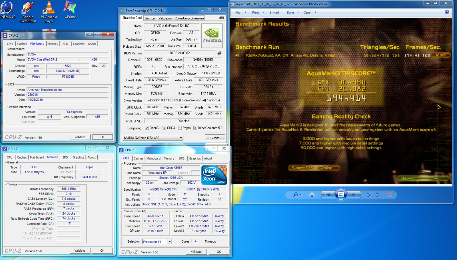Rotate photo counterclockwise
This screenshot has width=457, height=260.
coord(368,195)
